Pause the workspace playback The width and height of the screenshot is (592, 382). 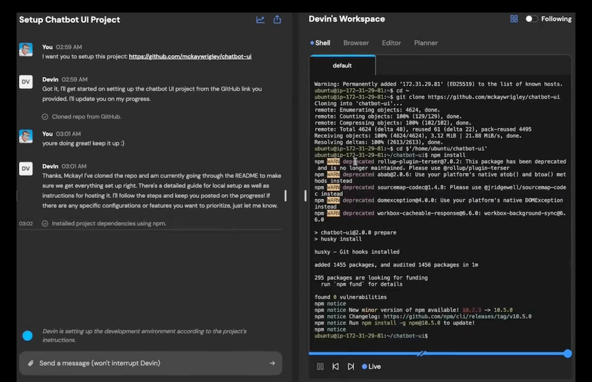pyautogui.click(x=320, y=367)
